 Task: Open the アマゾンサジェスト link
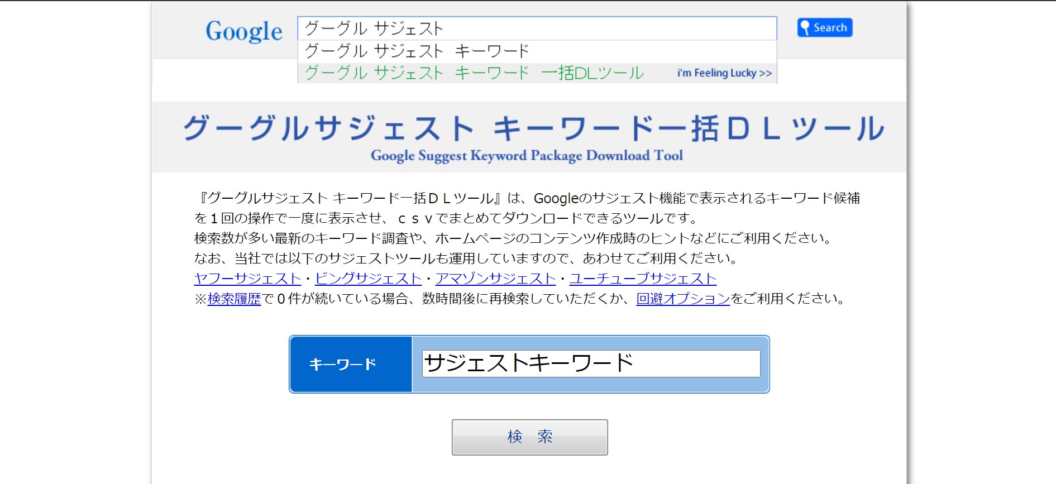click(x=496, y=279)
